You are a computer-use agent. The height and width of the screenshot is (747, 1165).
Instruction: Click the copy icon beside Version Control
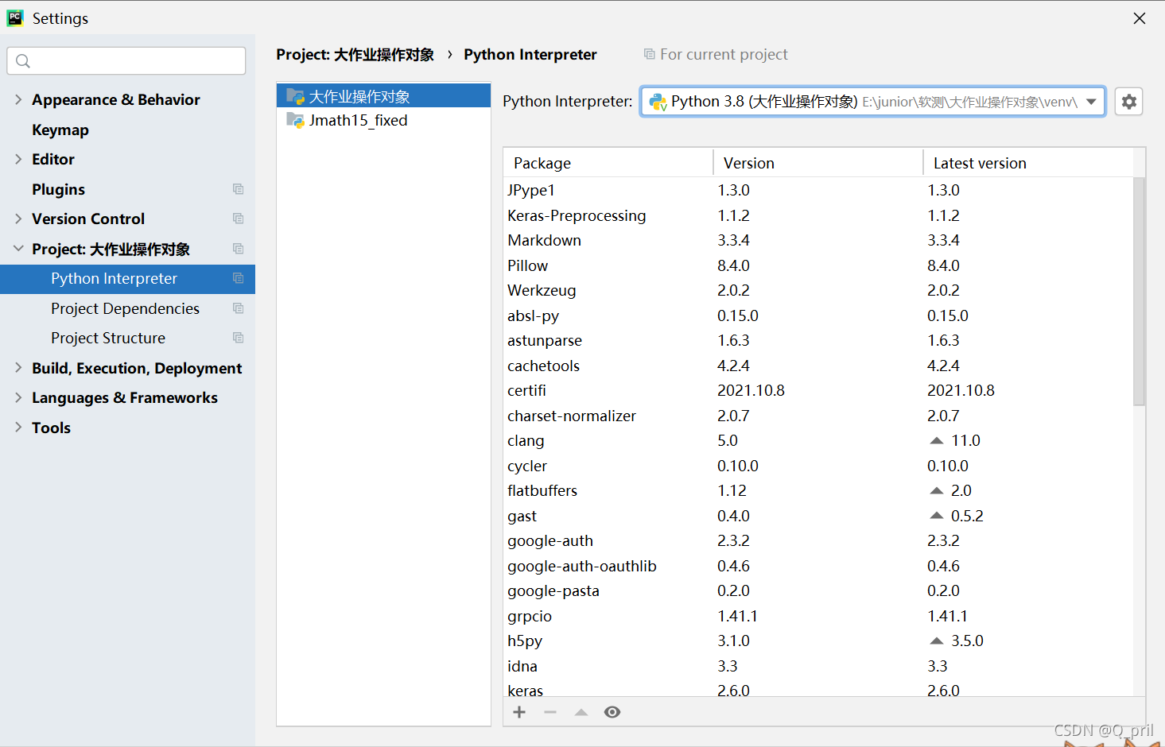pos(238,219)
